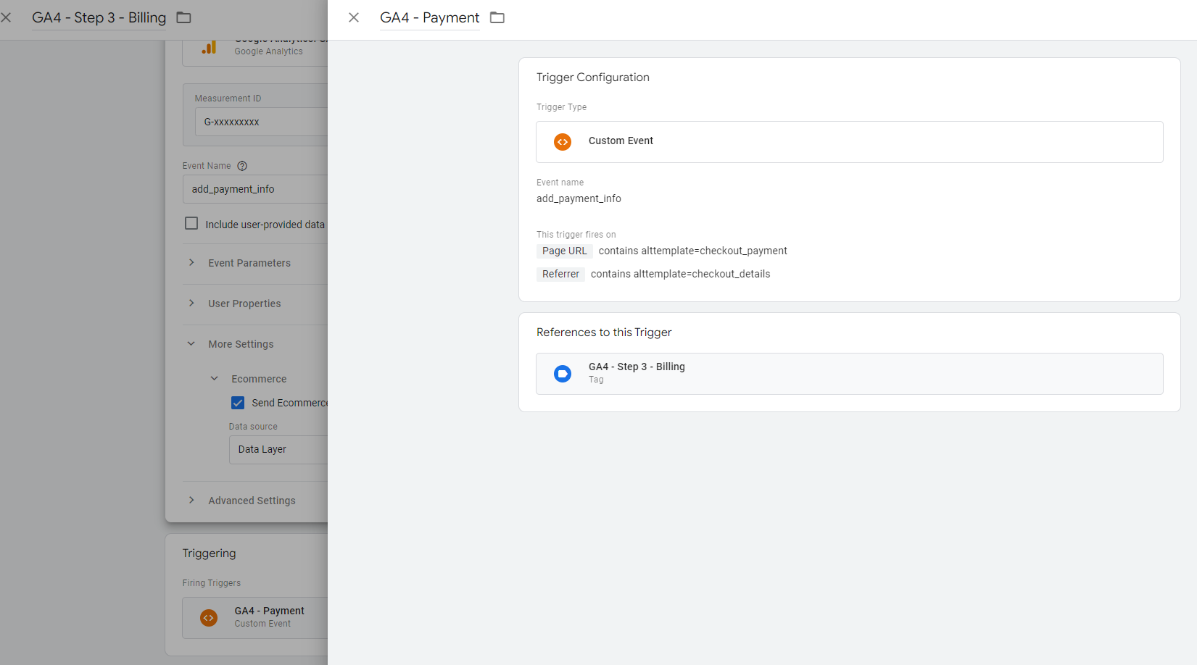Open folder icon next to GA4 - Payment title
This screenshot has width=1197, height=665.
point(497,17)
